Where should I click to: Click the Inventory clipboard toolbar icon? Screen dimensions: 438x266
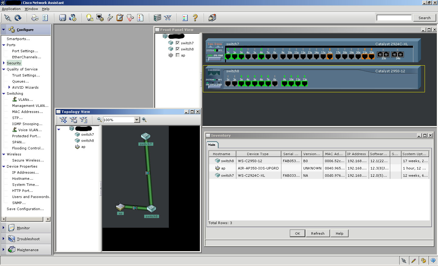(120, 18)
